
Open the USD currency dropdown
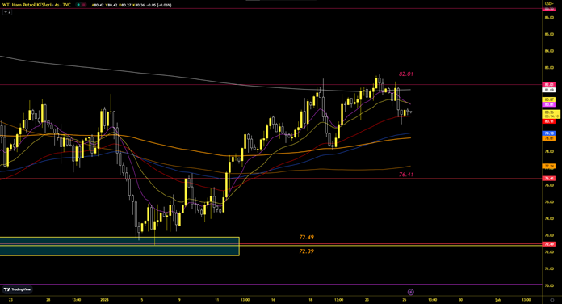click(x=549, y=3)
